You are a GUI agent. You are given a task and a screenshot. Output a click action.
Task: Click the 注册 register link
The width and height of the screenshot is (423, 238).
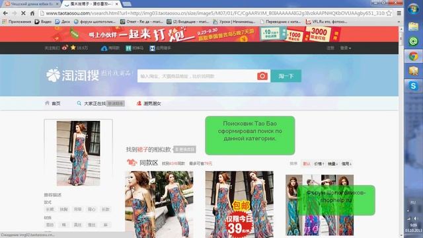pos(330,48)
